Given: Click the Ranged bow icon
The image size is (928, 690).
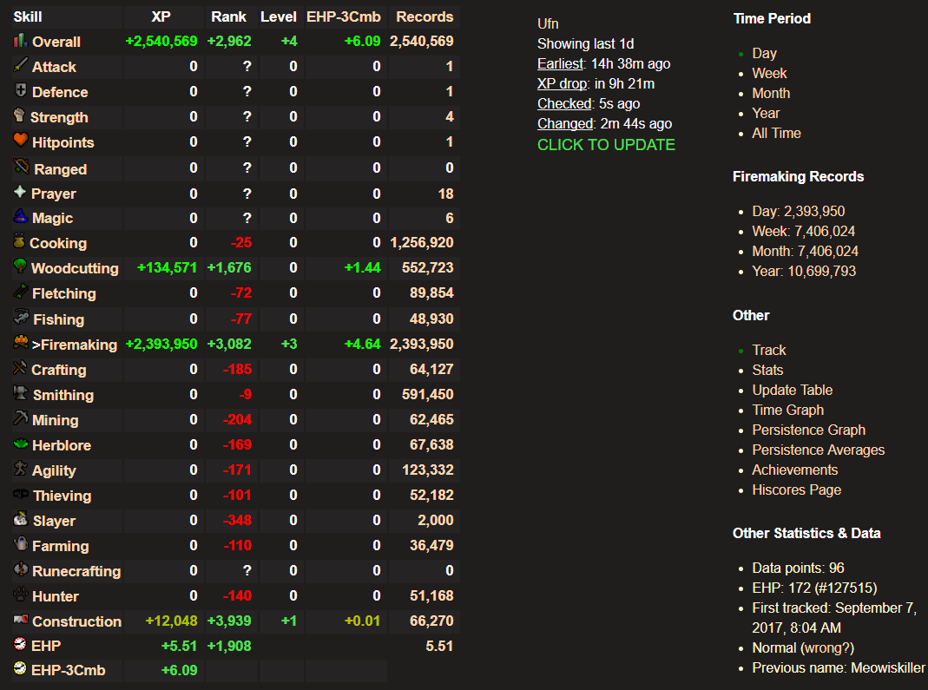Looking at the screenshot, I should tap(22, 167).
